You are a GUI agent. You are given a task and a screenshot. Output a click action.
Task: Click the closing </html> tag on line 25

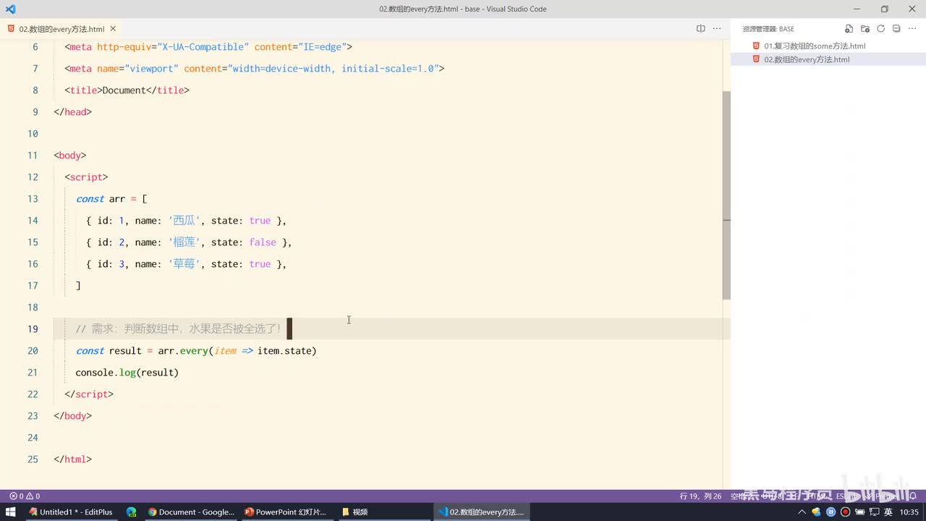click(x=73, y=459)
